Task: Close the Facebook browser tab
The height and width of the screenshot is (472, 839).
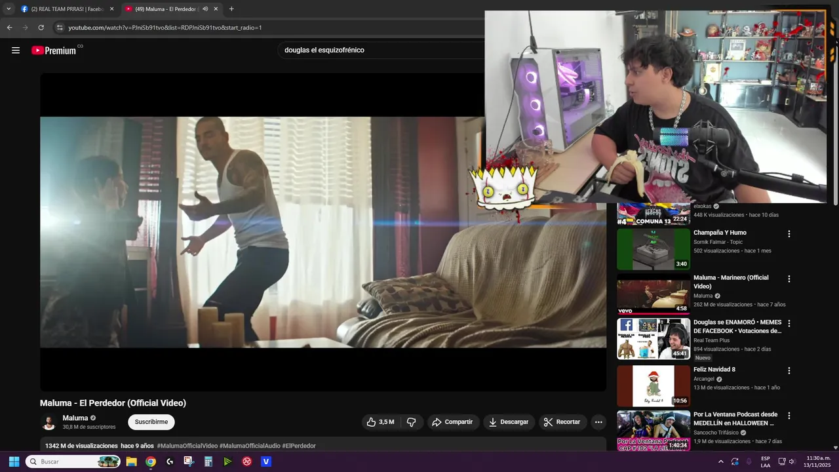Action: (x=111, y=9)
